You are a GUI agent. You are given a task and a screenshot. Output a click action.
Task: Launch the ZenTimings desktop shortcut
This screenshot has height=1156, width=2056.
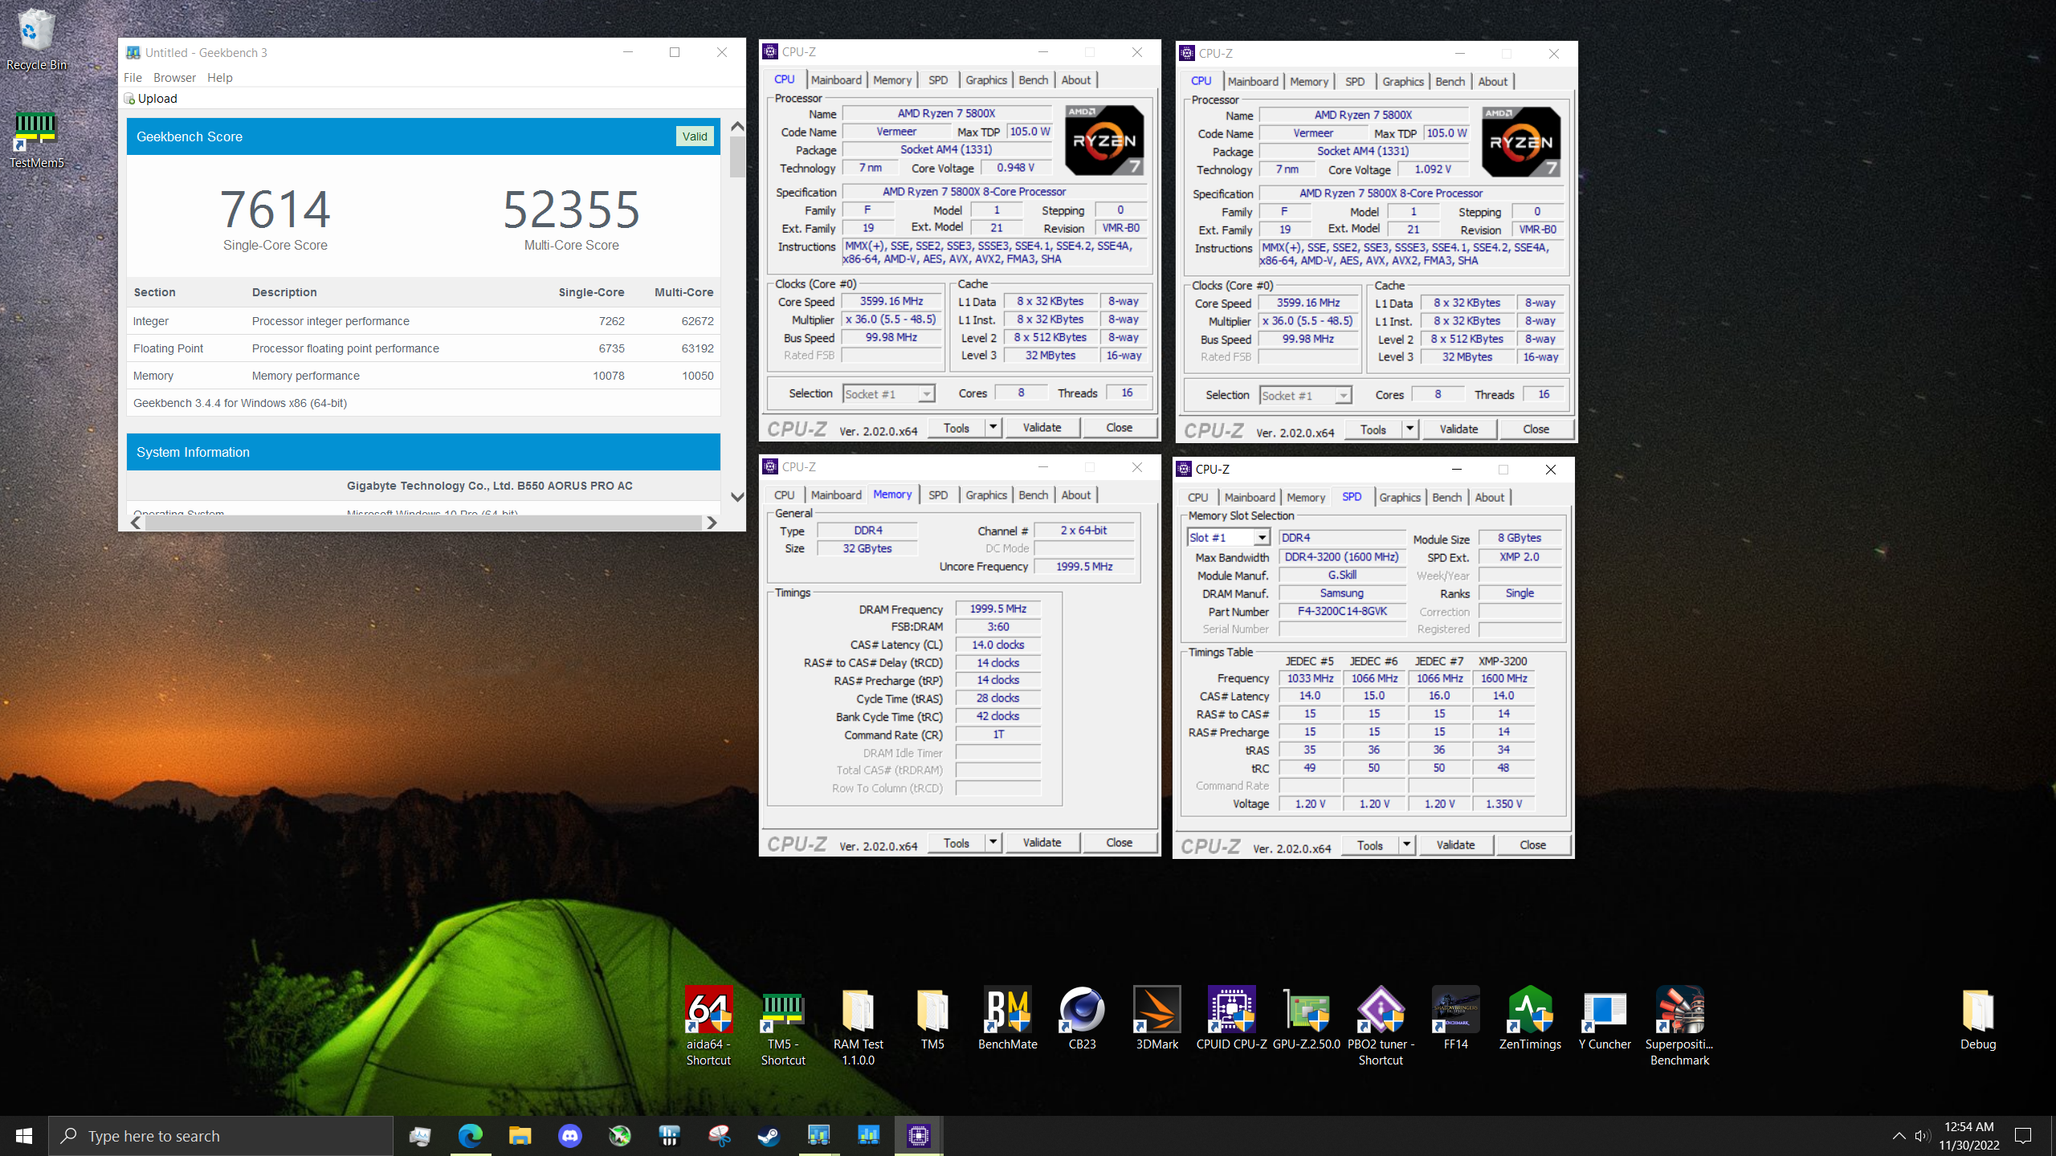pos(1530,1017)
